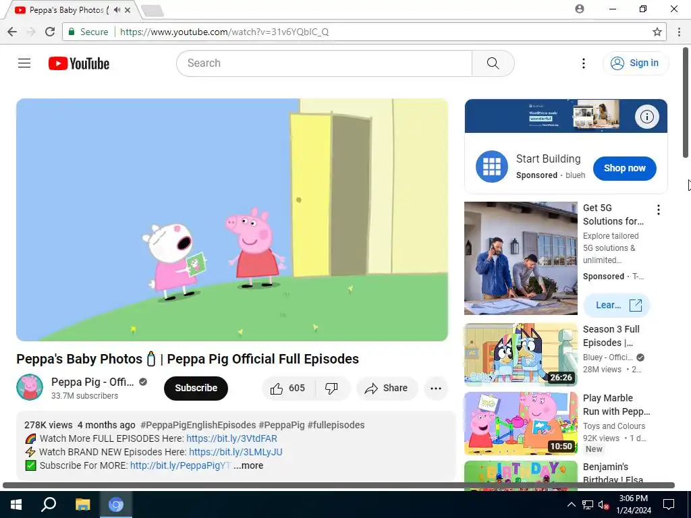Open the Peppa Pig - Official channel name

click(x=92, y=382)
